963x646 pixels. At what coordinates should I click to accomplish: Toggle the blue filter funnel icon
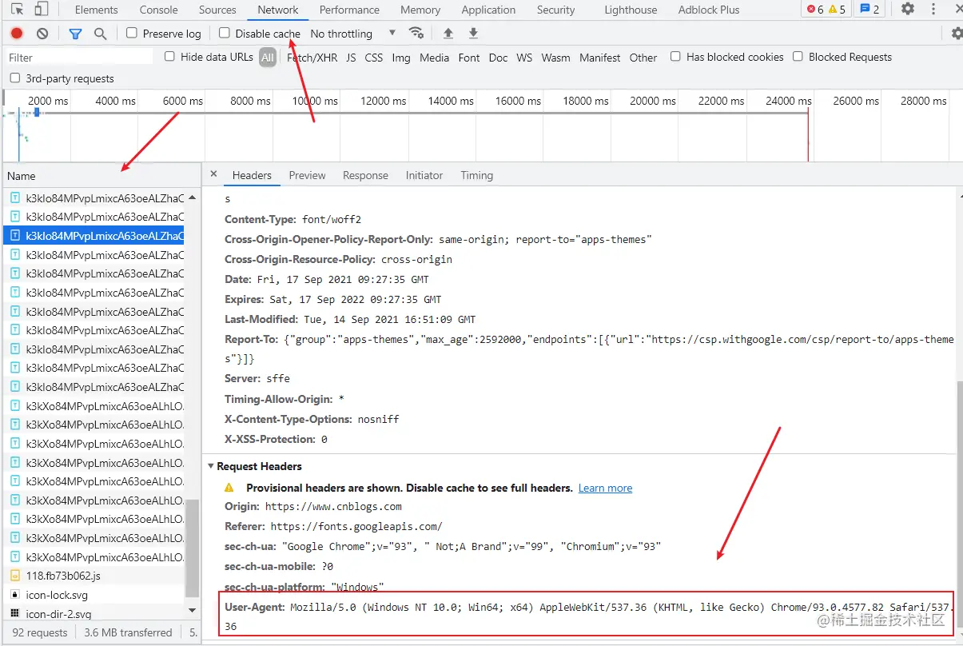(75, 34)
